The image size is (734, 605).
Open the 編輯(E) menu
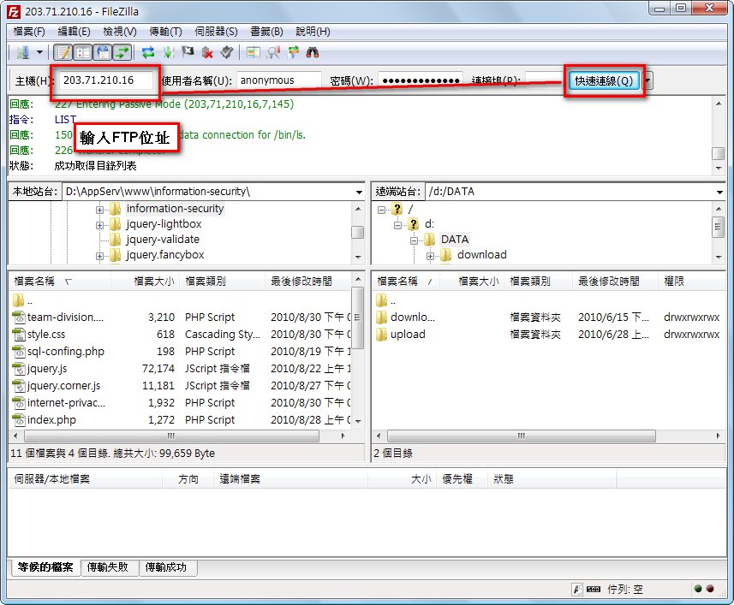[74, 32]
